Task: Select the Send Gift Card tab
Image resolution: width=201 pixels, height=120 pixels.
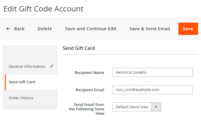Action: (22, 82)
